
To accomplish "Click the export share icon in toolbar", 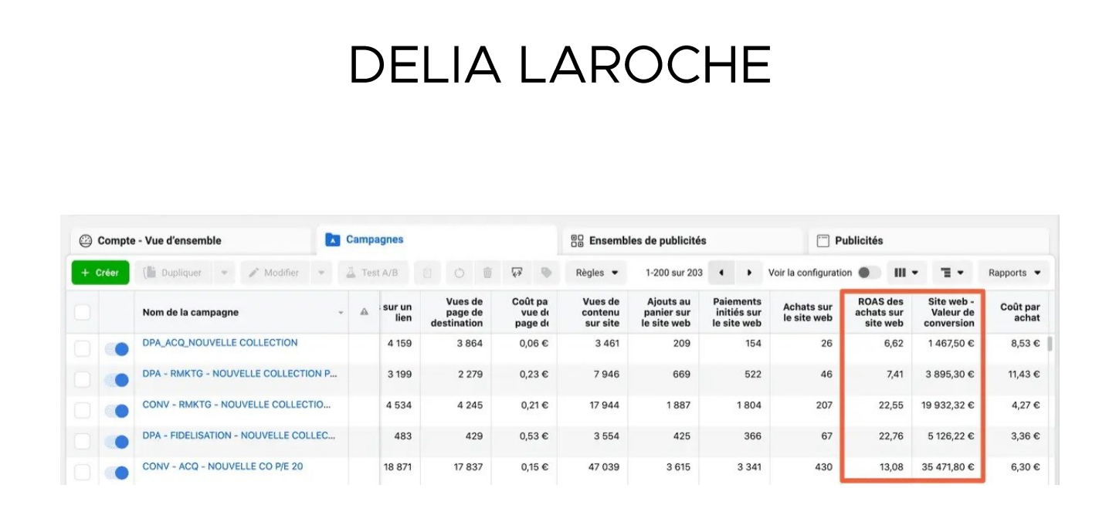I will (x=517, y=273).
